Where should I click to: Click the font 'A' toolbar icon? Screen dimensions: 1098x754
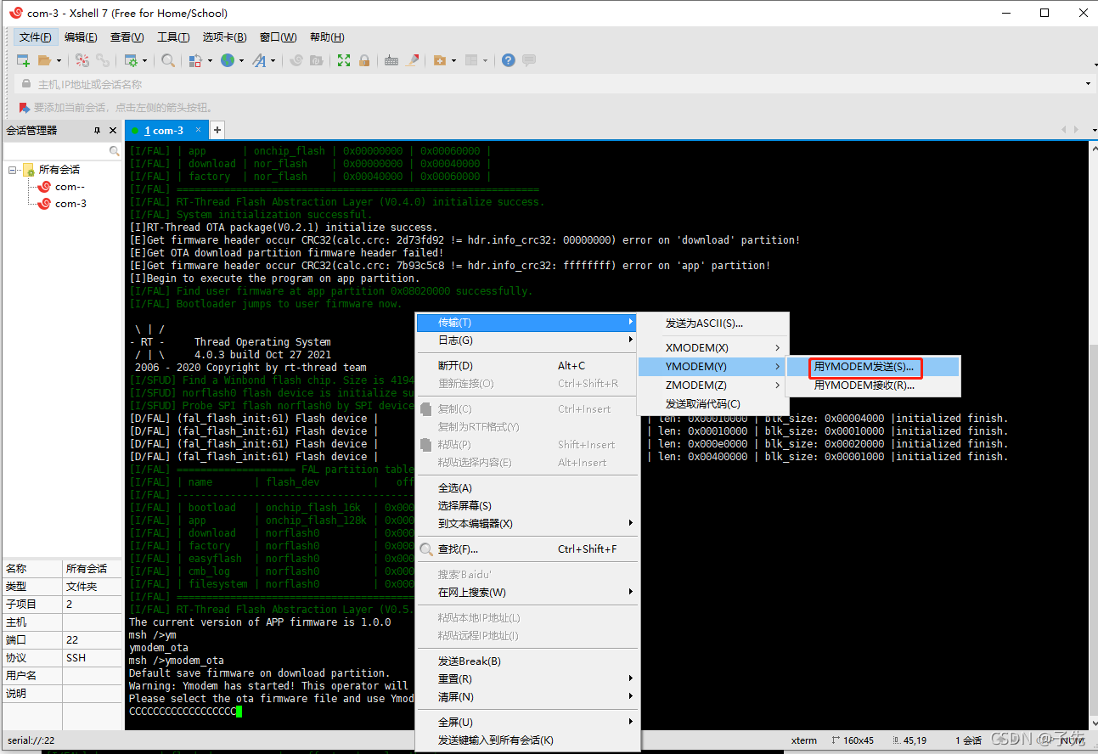pos(259,60)
